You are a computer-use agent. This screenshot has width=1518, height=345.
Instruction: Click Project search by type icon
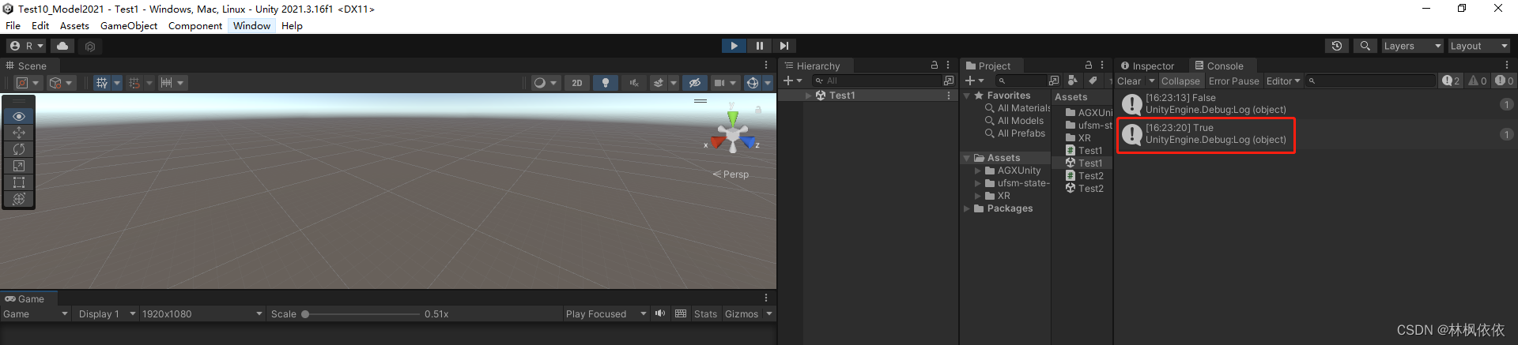point(1072,81)
